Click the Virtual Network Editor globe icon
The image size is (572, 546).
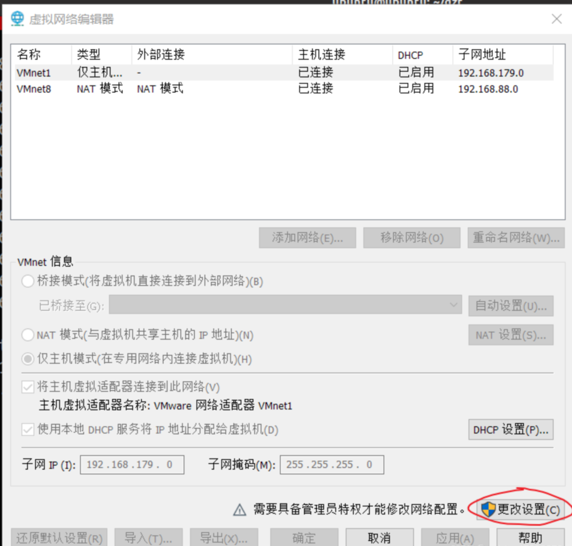[x=17, y=19]
